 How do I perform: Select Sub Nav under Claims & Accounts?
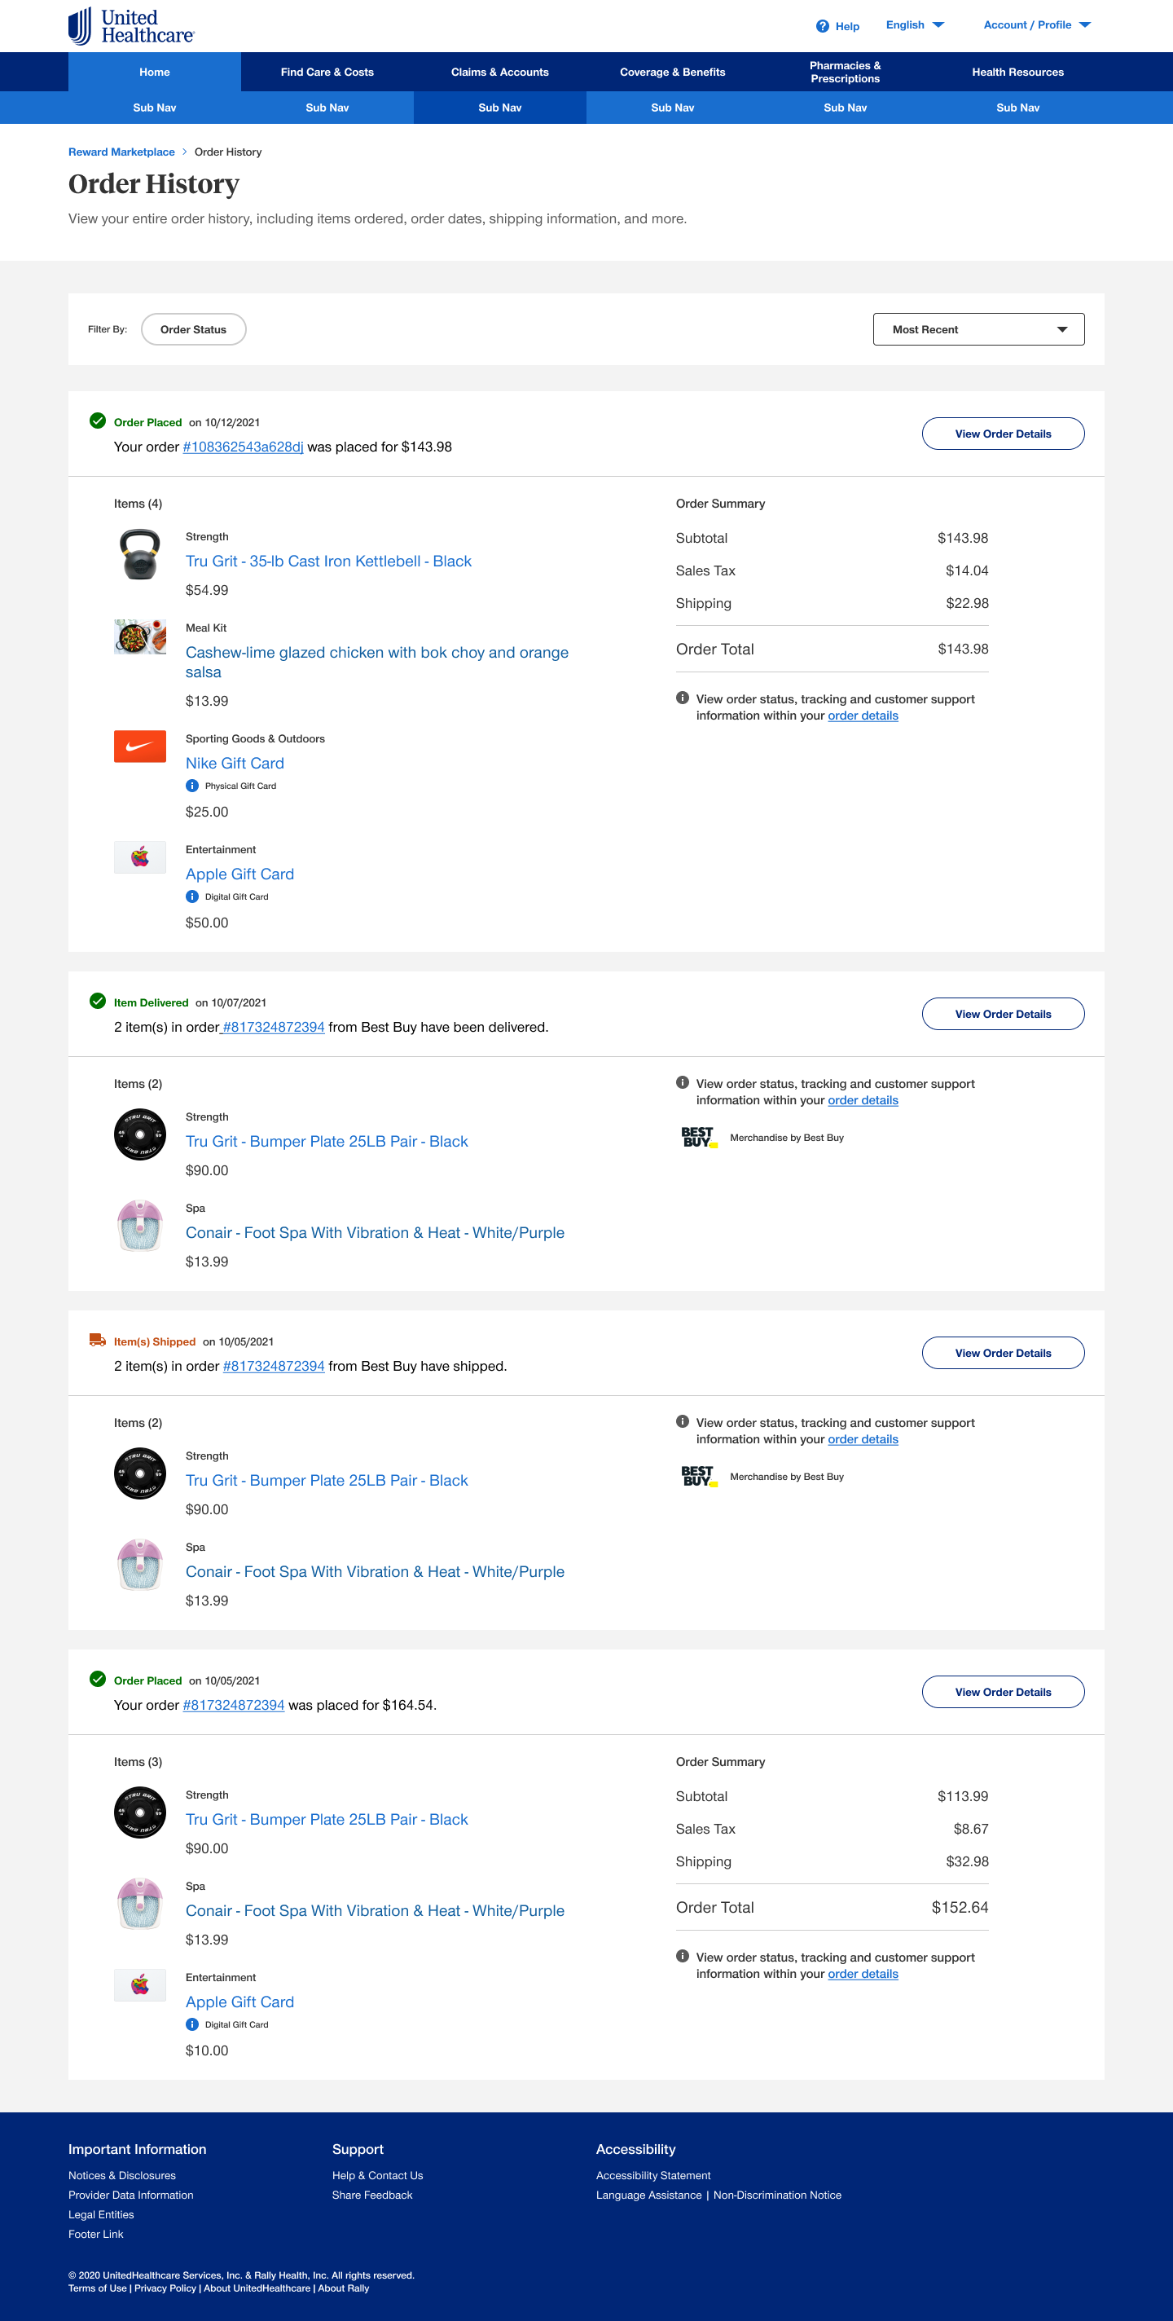tap(500, 108)
